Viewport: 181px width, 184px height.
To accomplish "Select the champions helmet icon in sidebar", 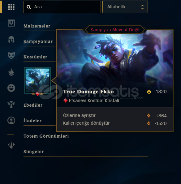I will coord(11,40).
